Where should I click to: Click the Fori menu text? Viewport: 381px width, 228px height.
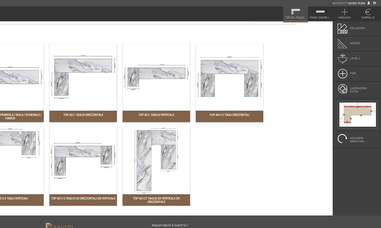coord(353,73)
